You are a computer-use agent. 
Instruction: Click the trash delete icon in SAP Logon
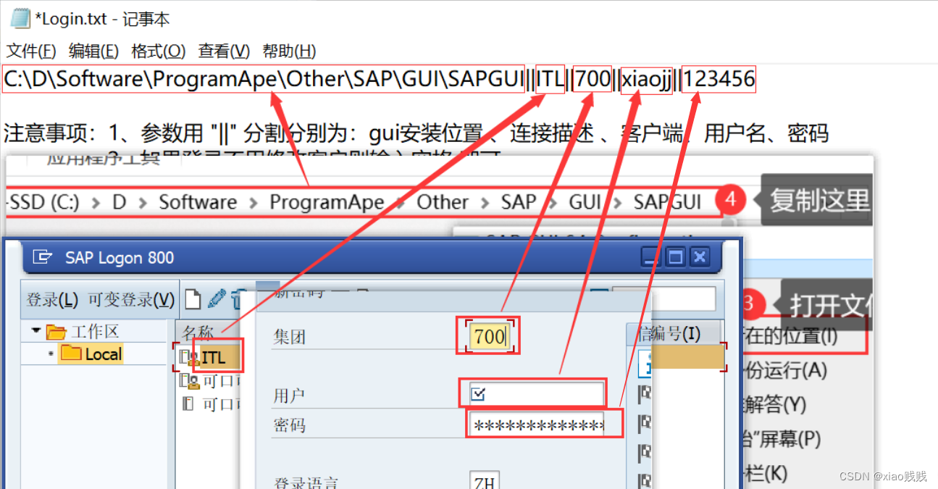[235, 298]
